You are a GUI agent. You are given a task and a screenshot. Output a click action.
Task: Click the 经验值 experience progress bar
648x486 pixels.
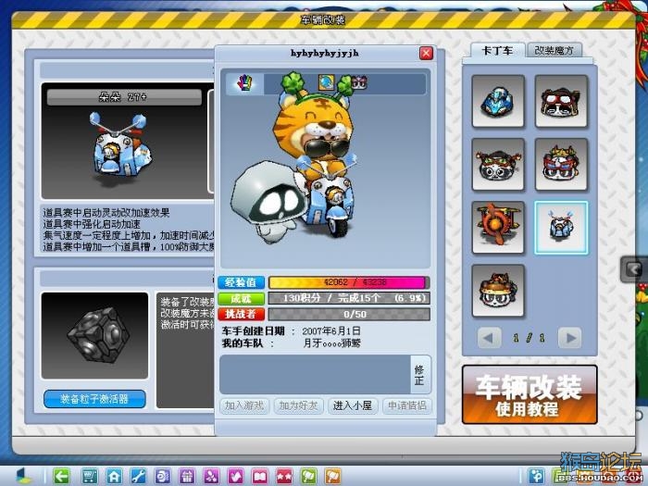(349, 282)
